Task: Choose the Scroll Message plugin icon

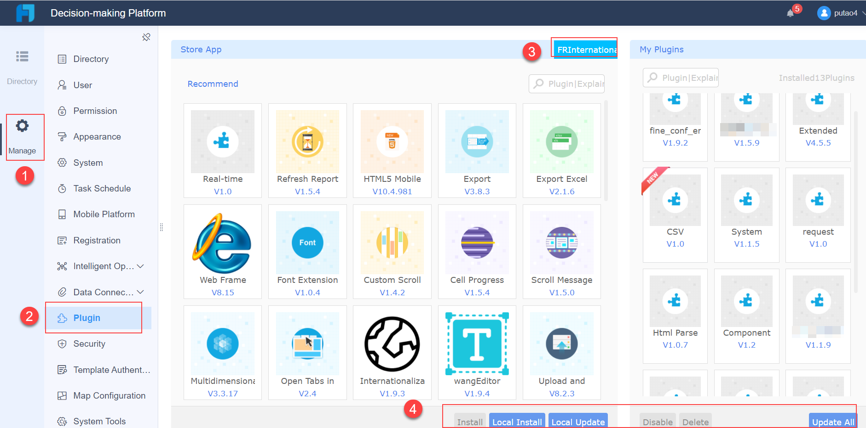Action: pyautogui.click(x=562, y=242)
